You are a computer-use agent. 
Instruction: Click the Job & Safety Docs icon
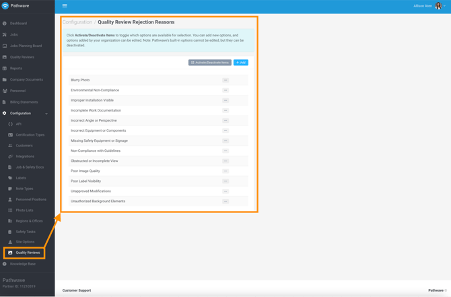click(10, 167)
